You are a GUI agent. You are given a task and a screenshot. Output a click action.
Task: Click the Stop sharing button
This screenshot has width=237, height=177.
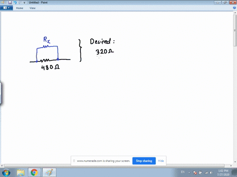(x=144, y=161)
